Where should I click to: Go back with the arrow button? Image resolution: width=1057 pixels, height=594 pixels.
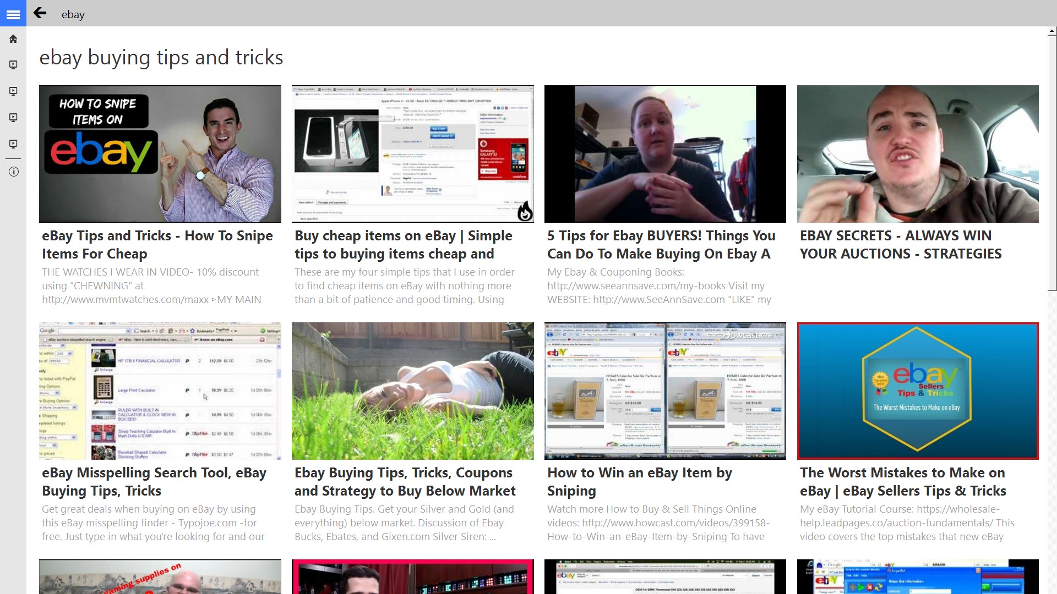[40, 13]
